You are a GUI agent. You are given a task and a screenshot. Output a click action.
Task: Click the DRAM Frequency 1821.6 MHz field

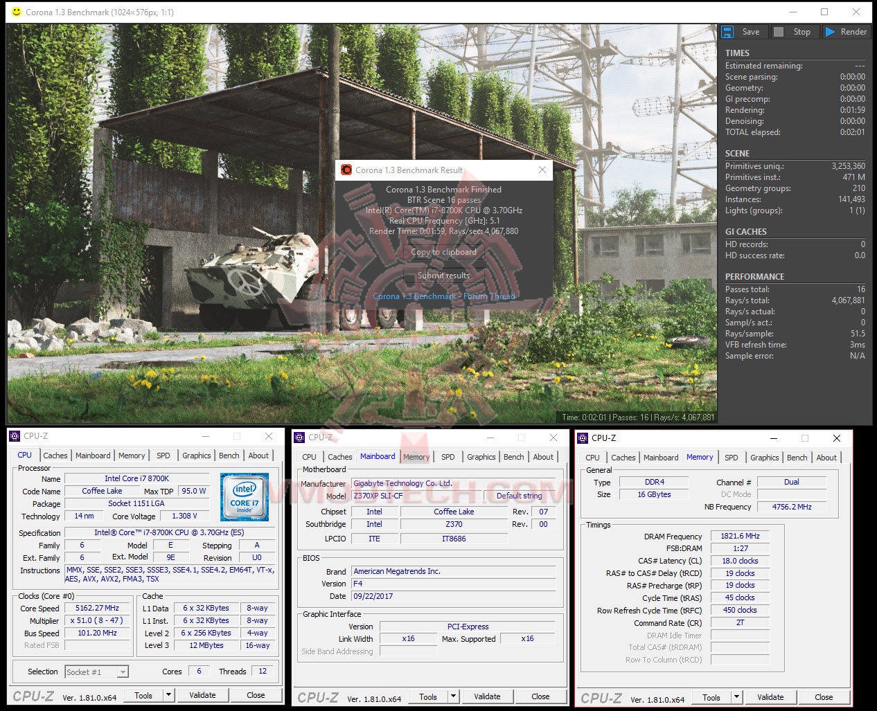coord(740,536)
